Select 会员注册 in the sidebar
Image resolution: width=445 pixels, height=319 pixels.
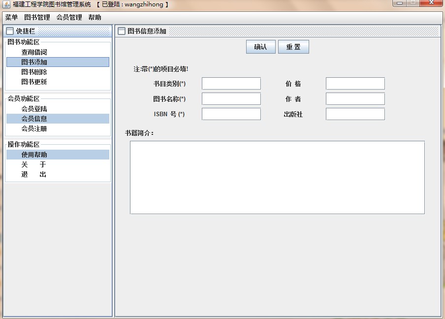(x=34, y=128)
